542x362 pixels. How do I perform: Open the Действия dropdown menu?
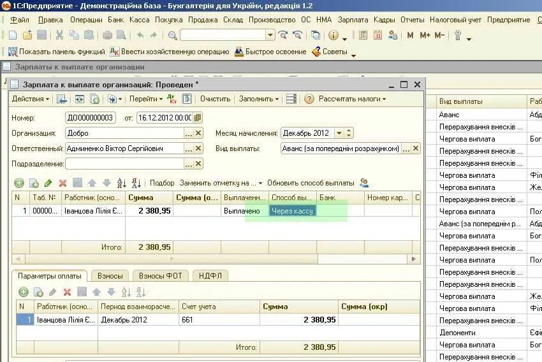30,99
